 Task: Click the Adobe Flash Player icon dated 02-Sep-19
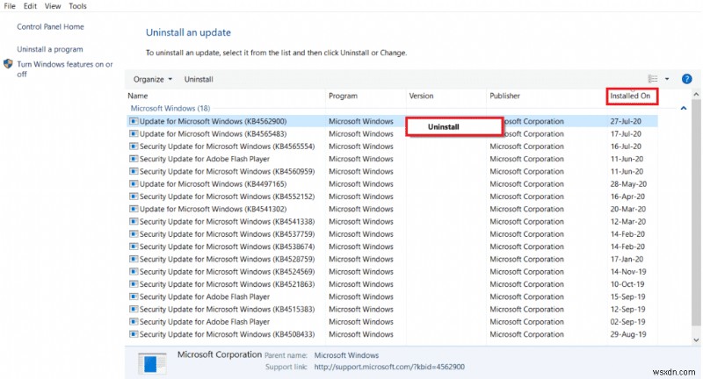tap(134, 322)
